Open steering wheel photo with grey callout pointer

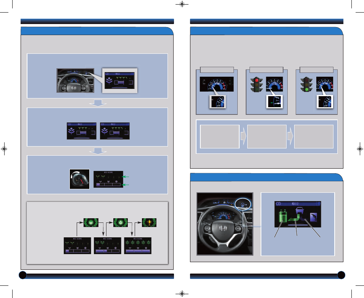click(x=76, y=81)
